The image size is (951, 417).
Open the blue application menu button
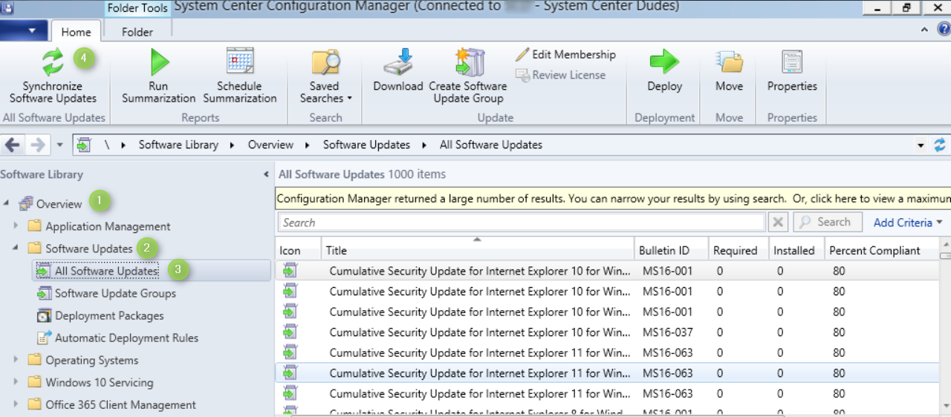(x=24, y=31)
